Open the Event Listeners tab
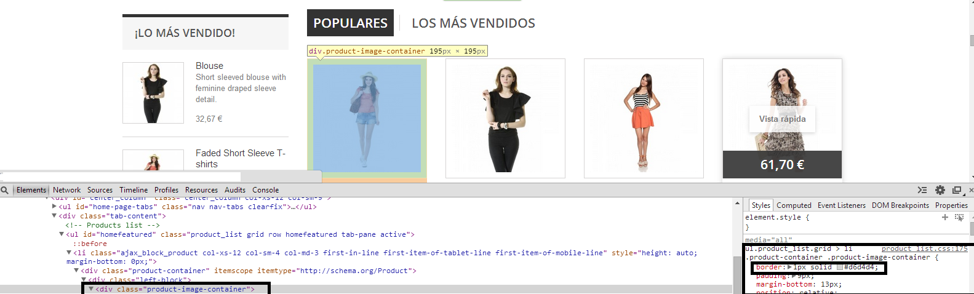Viewport: 974px width, 294px height. 841,205
